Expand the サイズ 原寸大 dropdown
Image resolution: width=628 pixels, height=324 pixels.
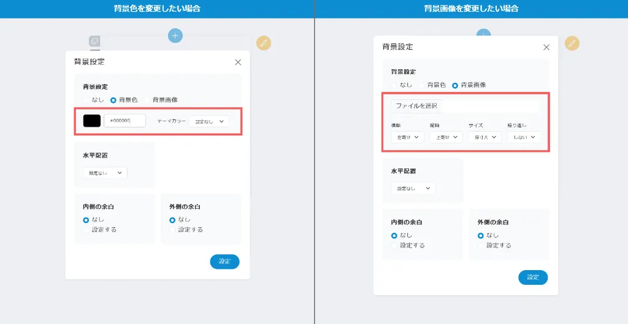coord(484,137)
